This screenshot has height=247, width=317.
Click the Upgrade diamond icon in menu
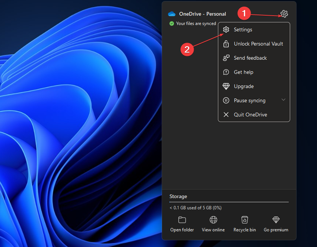pos(226,86)
